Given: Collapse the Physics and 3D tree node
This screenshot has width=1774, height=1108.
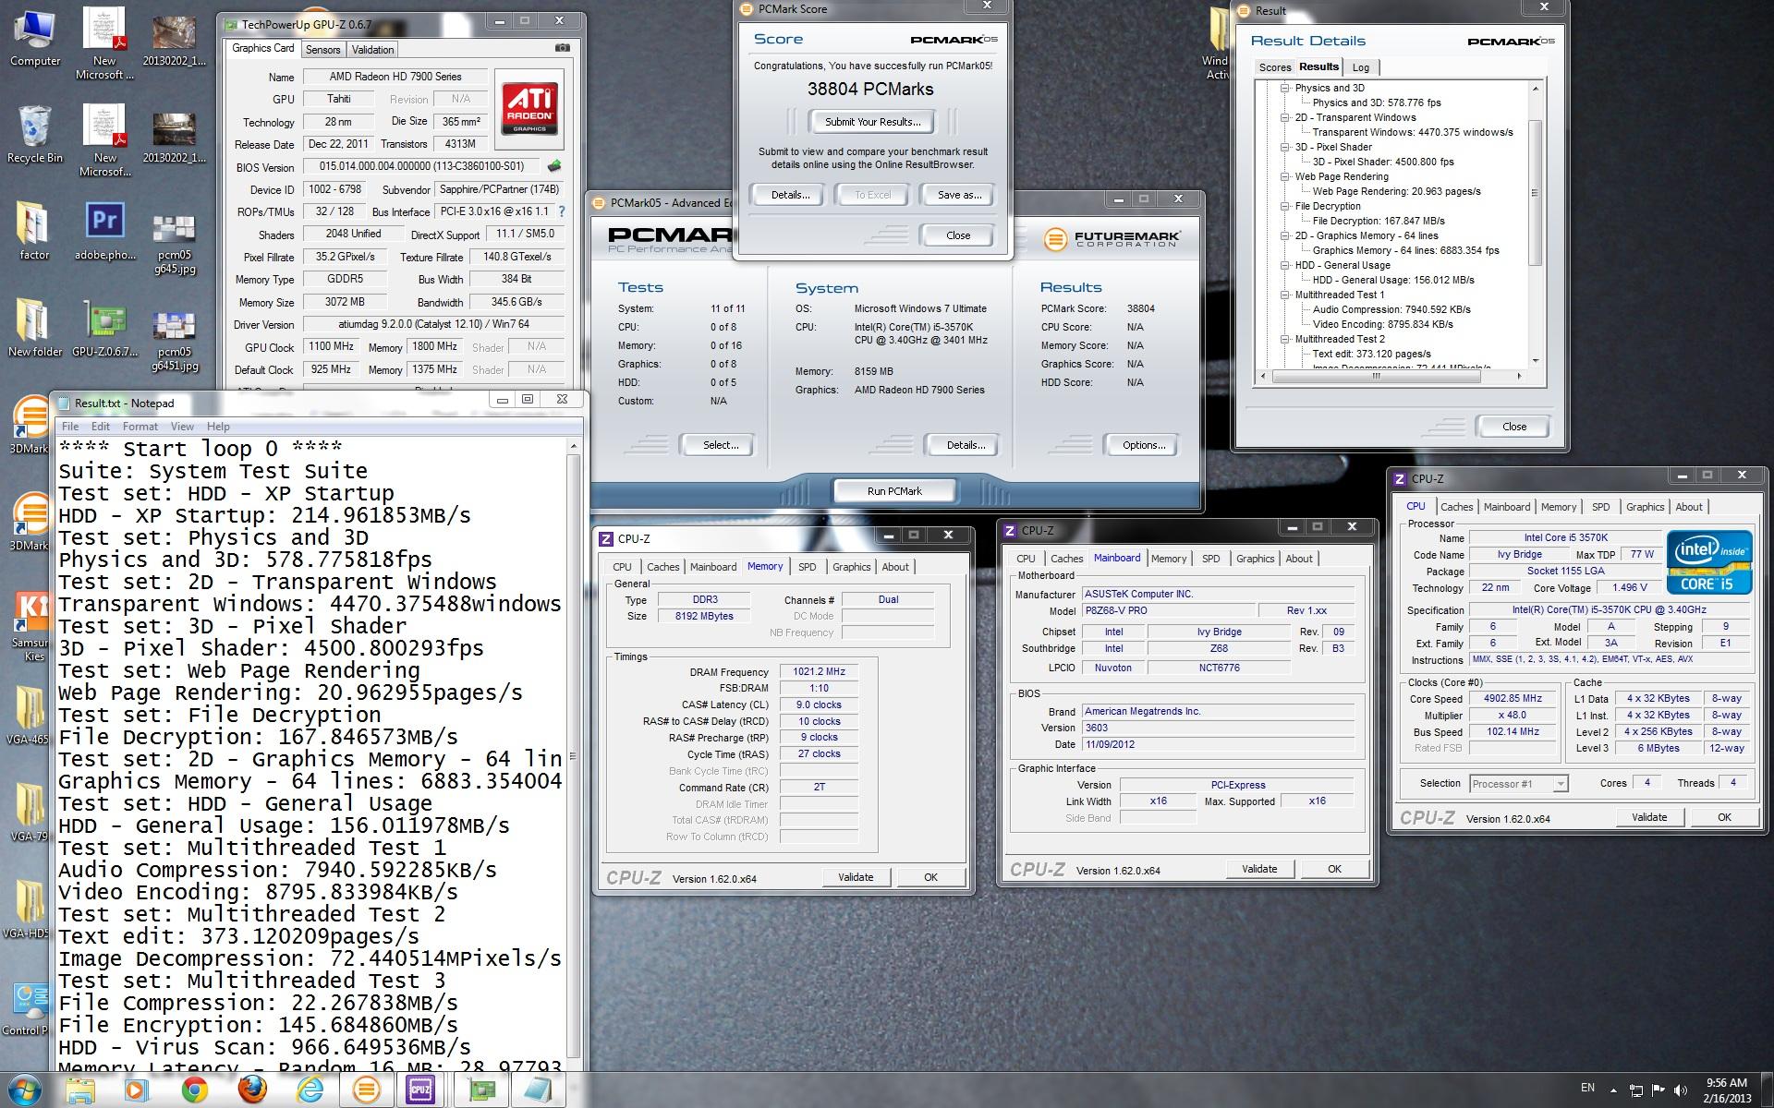Looking at the screenshot, I should click(1285, 88).
